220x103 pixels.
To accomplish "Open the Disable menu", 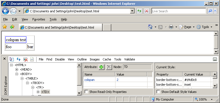I will [x=60, y=59].
